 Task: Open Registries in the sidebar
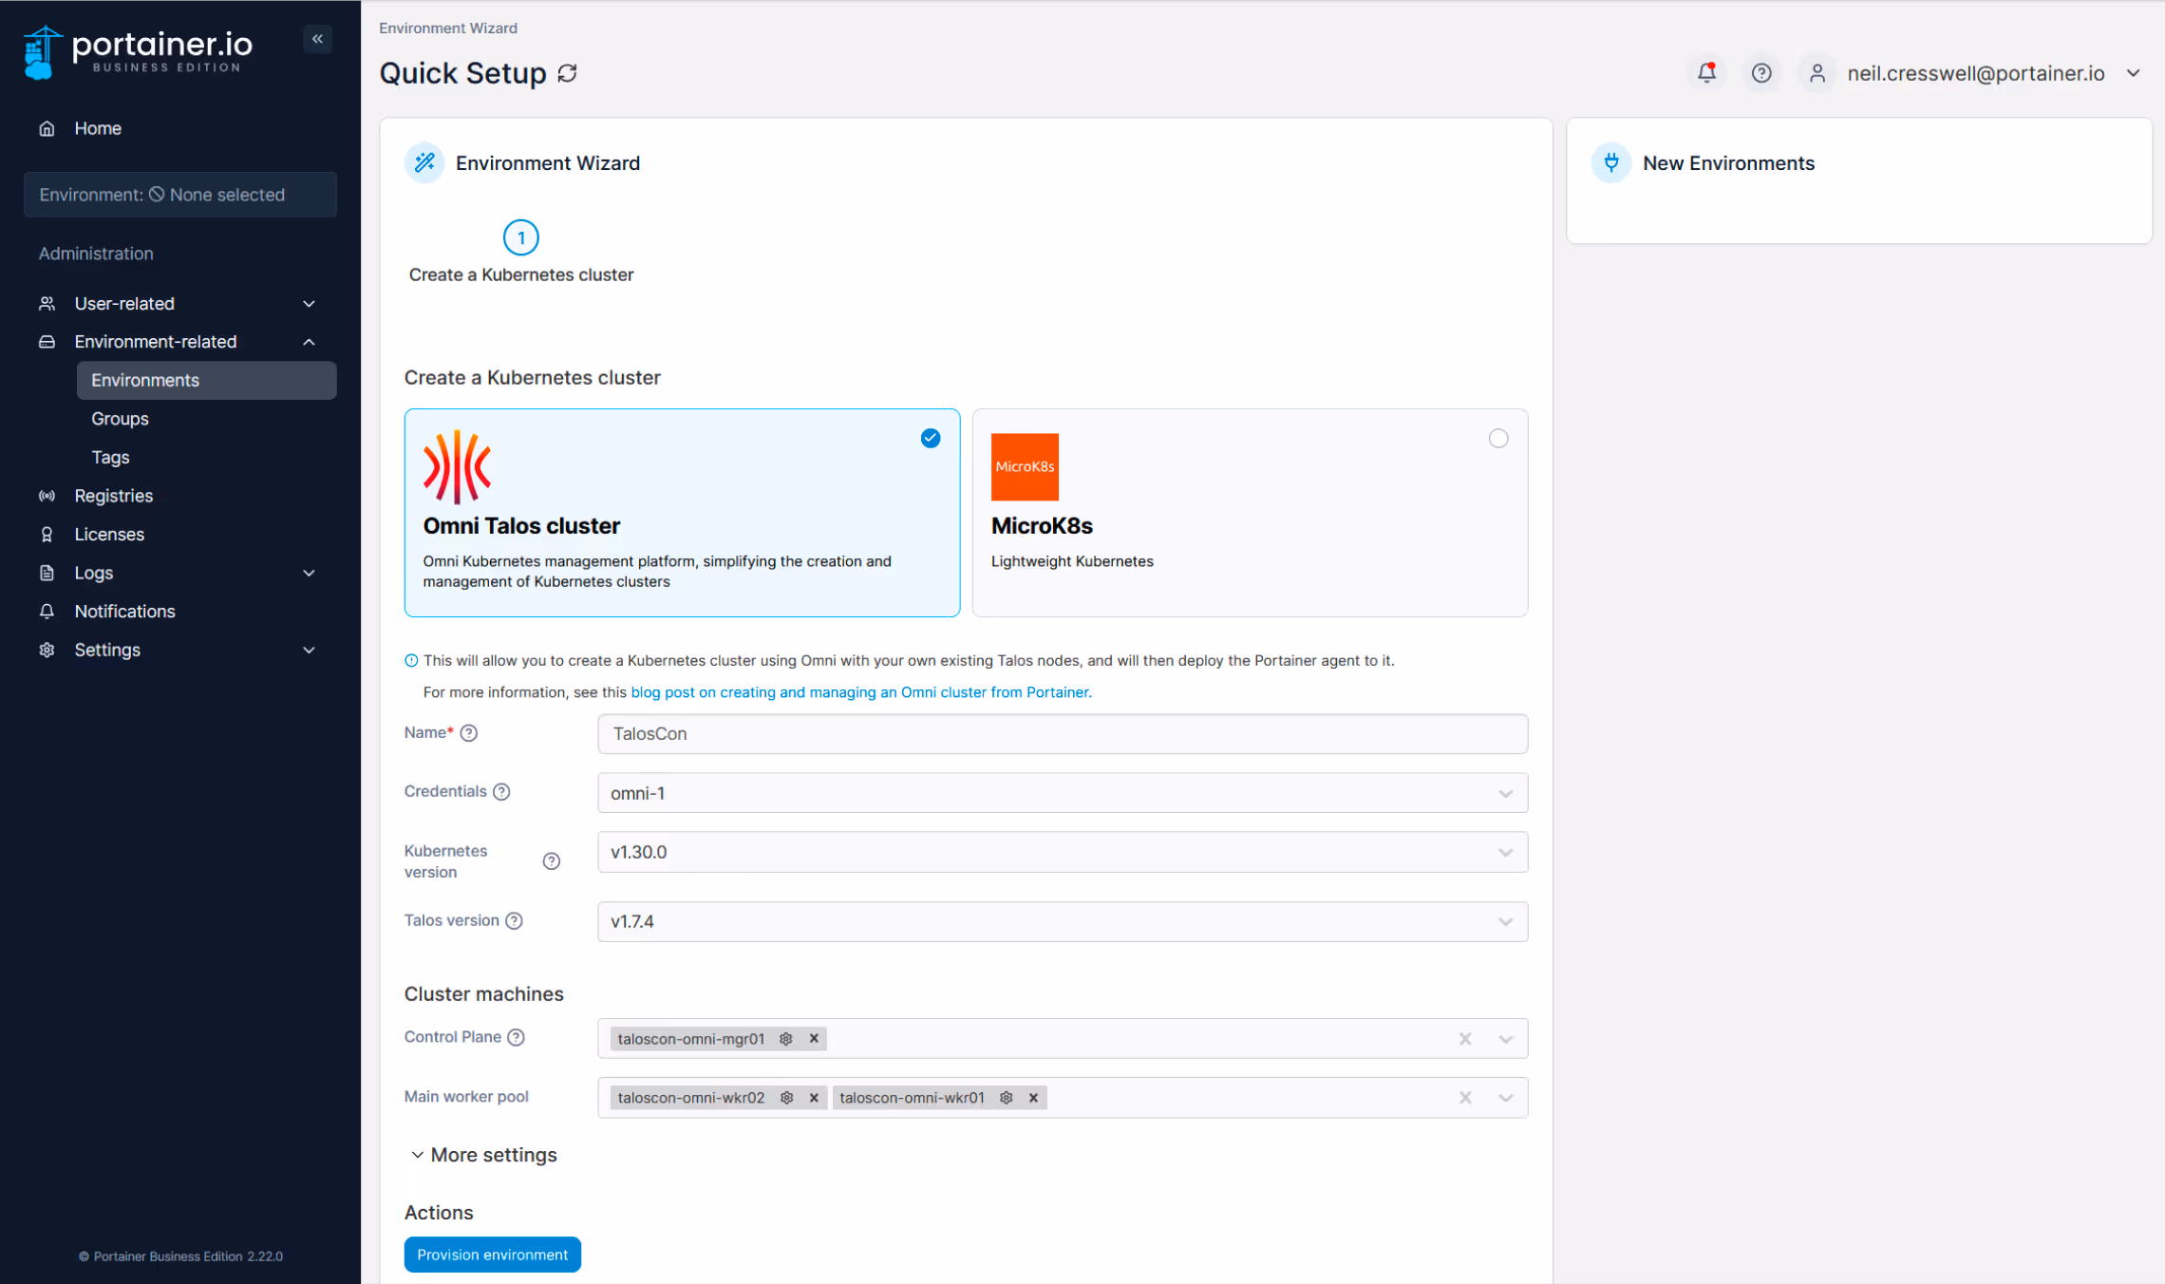(114, 496)
